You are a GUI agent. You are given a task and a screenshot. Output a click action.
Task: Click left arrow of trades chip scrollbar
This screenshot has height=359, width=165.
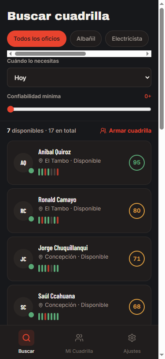pyautogui.click(x=11, y=54)
